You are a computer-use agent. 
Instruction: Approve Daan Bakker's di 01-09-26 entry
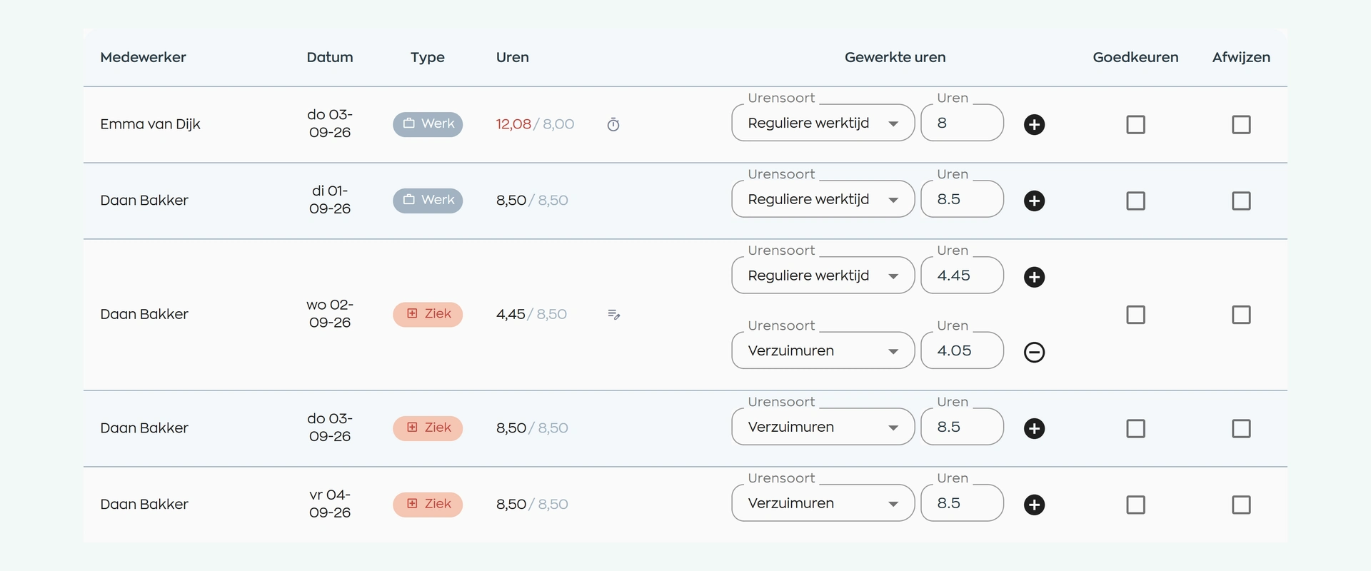point(1135,201)
